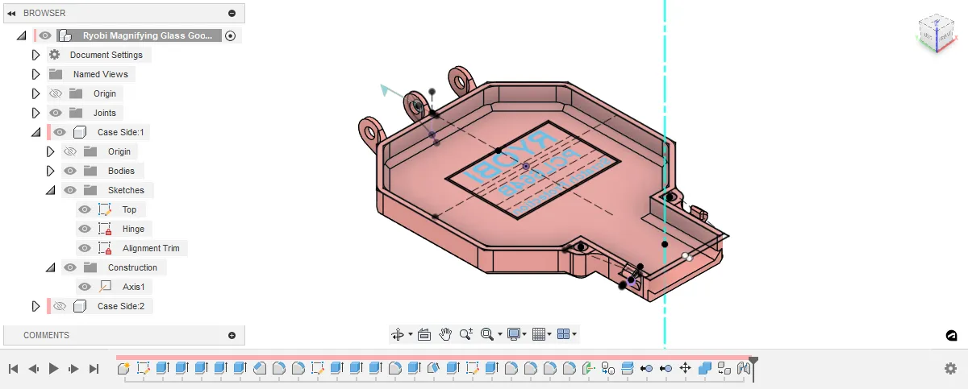Hide the Bodies folder

point(70,171)
